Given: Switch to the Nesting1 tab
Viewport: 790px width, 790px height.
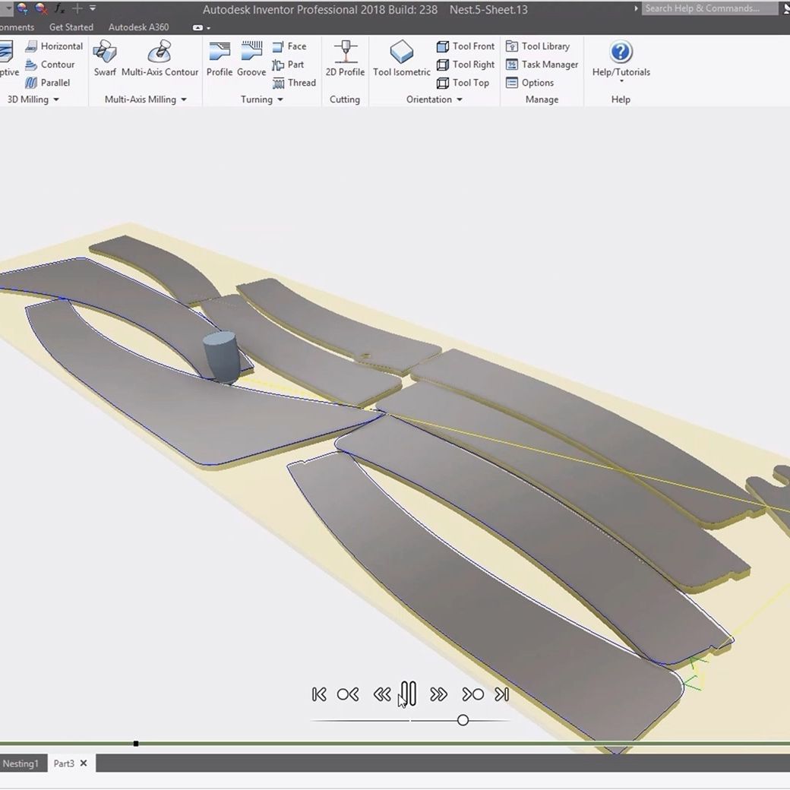Looking at the screenshot, I should [21, 763].
